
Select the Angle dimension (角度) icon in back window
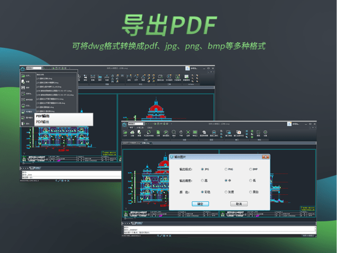[x=143, y=77]
